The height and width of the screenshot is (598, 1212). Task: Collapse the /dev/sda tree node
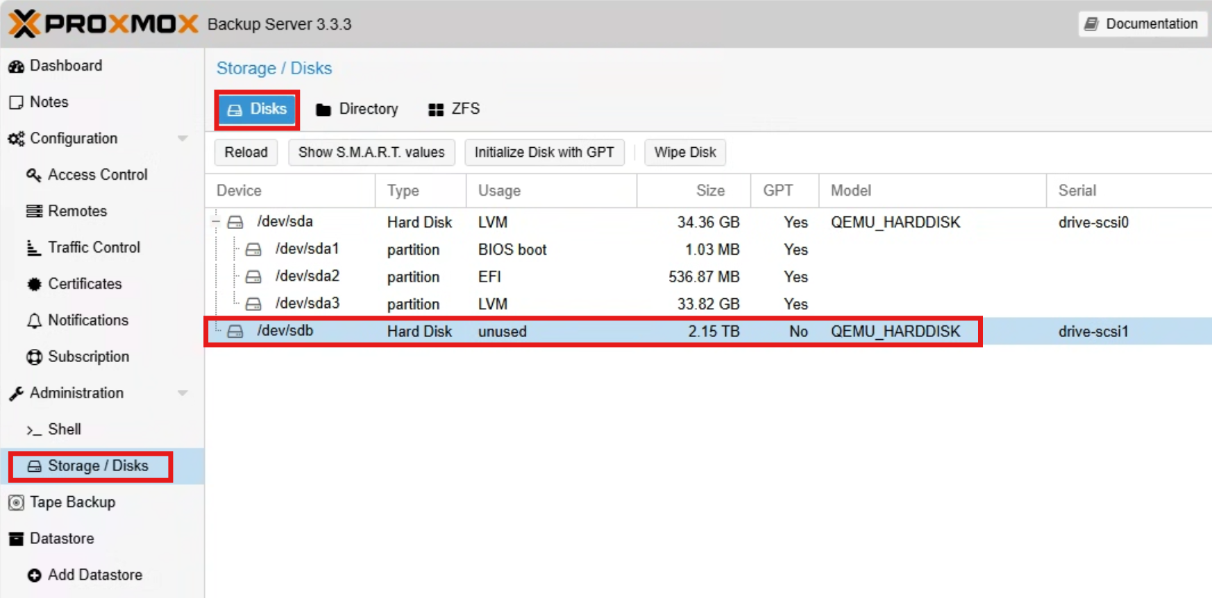216,222
